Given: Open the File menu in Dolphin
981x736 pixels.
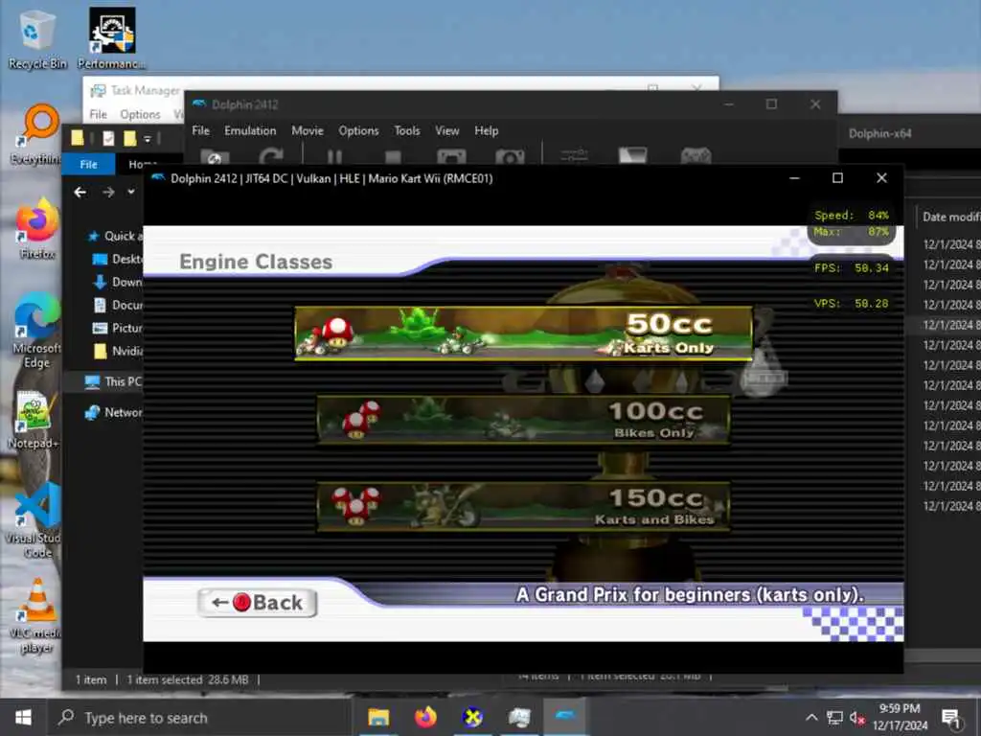Looking at the screenshot, I should pos(200,130).
